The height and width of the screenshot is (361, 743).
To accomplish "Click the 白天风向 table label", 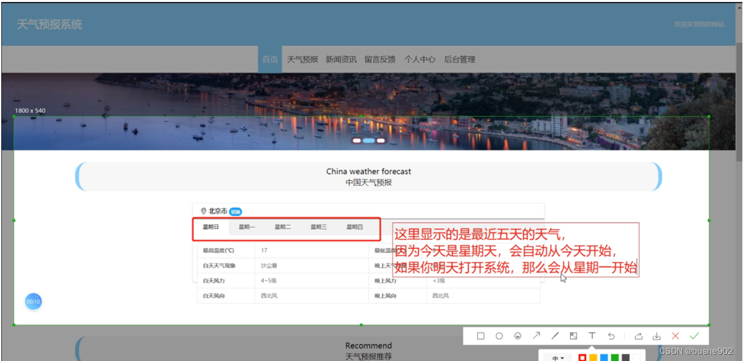I will [x=213, y=296].
